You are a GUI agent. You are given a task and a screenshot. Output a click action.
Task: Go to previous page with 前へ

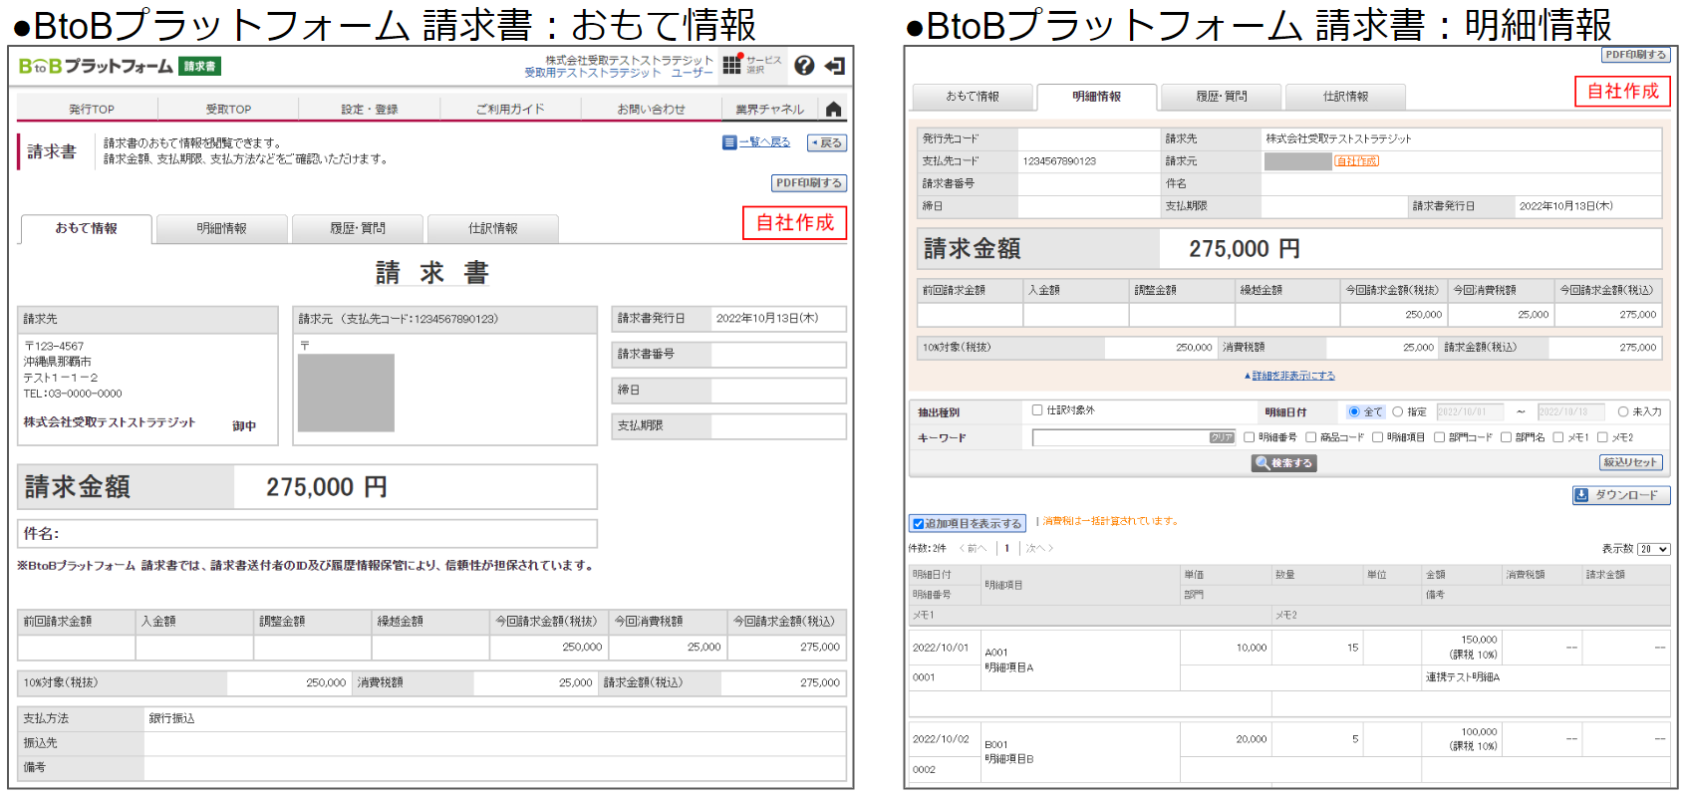click(x=972, y=549)
